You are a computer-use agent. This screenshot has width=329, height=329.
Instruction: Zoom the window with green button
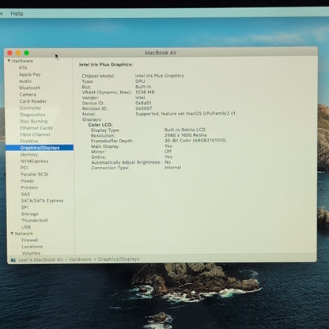click(27, 53)
